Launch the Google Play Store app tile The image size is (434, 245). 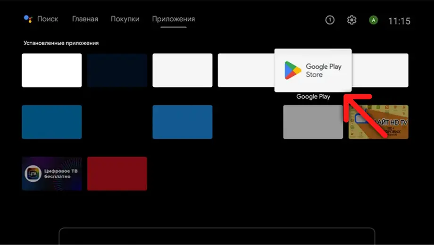tap(313, 70)
